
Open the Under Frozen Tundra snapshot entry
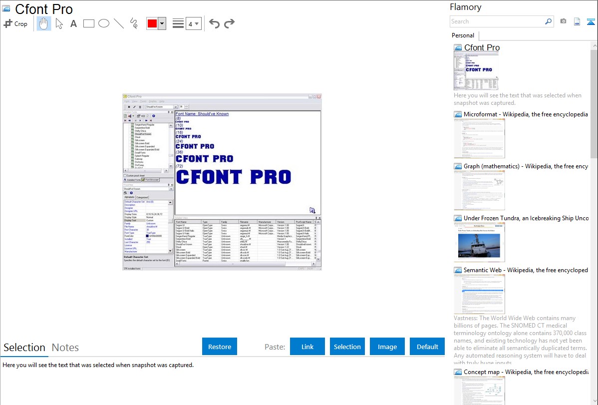(526, 218)
